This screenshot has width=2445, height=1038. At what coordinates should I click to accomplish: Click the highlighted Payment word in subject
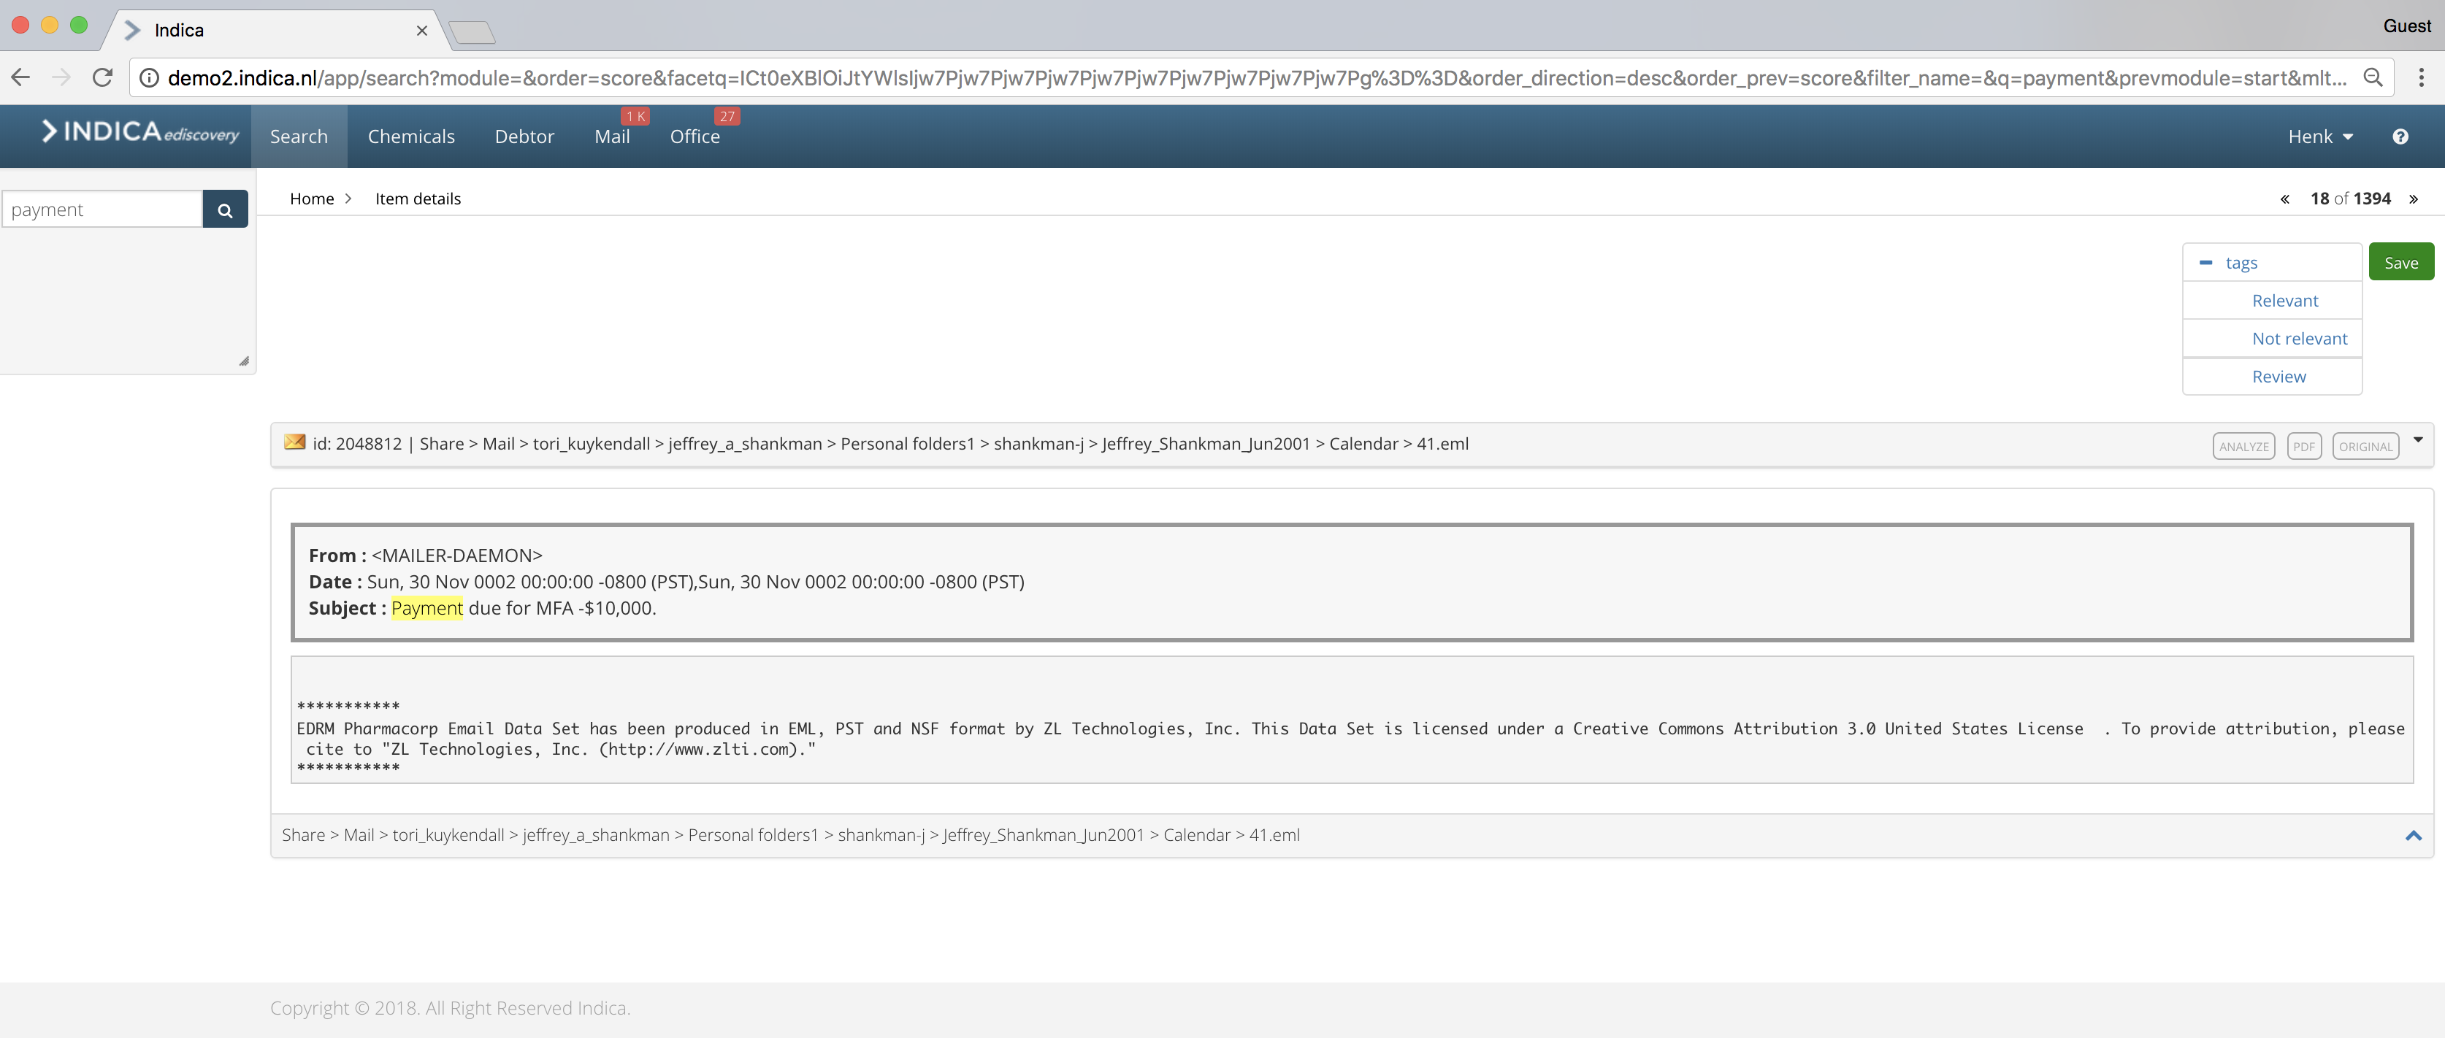coord(427,608)
